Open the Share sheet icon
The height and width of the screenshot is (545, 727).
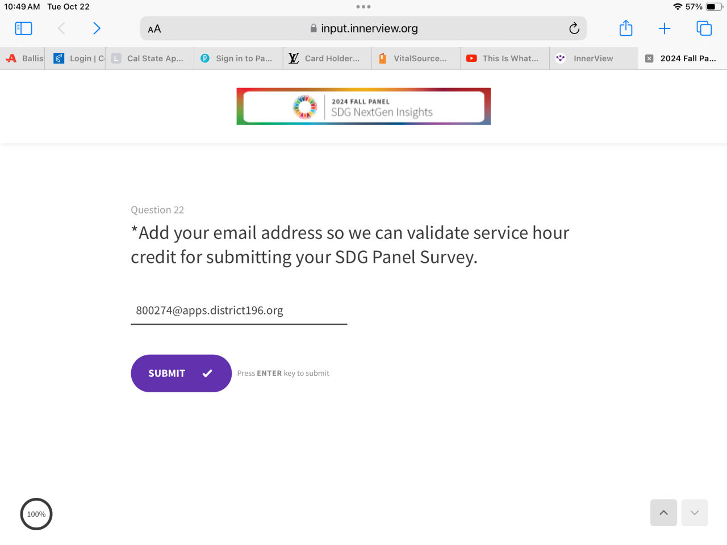tap(626, 28)
